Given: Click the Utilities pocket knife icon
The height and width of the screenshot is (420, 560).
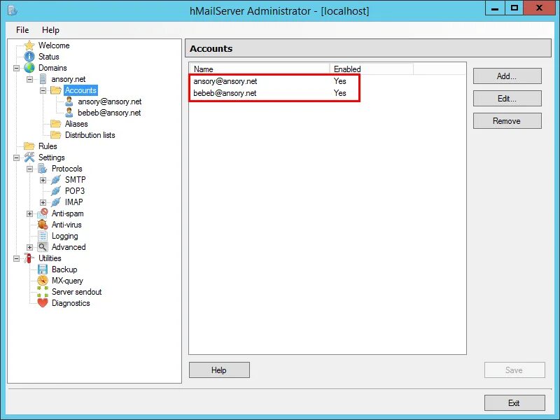Looking at the screenshot, I should [x=29, y=258].
